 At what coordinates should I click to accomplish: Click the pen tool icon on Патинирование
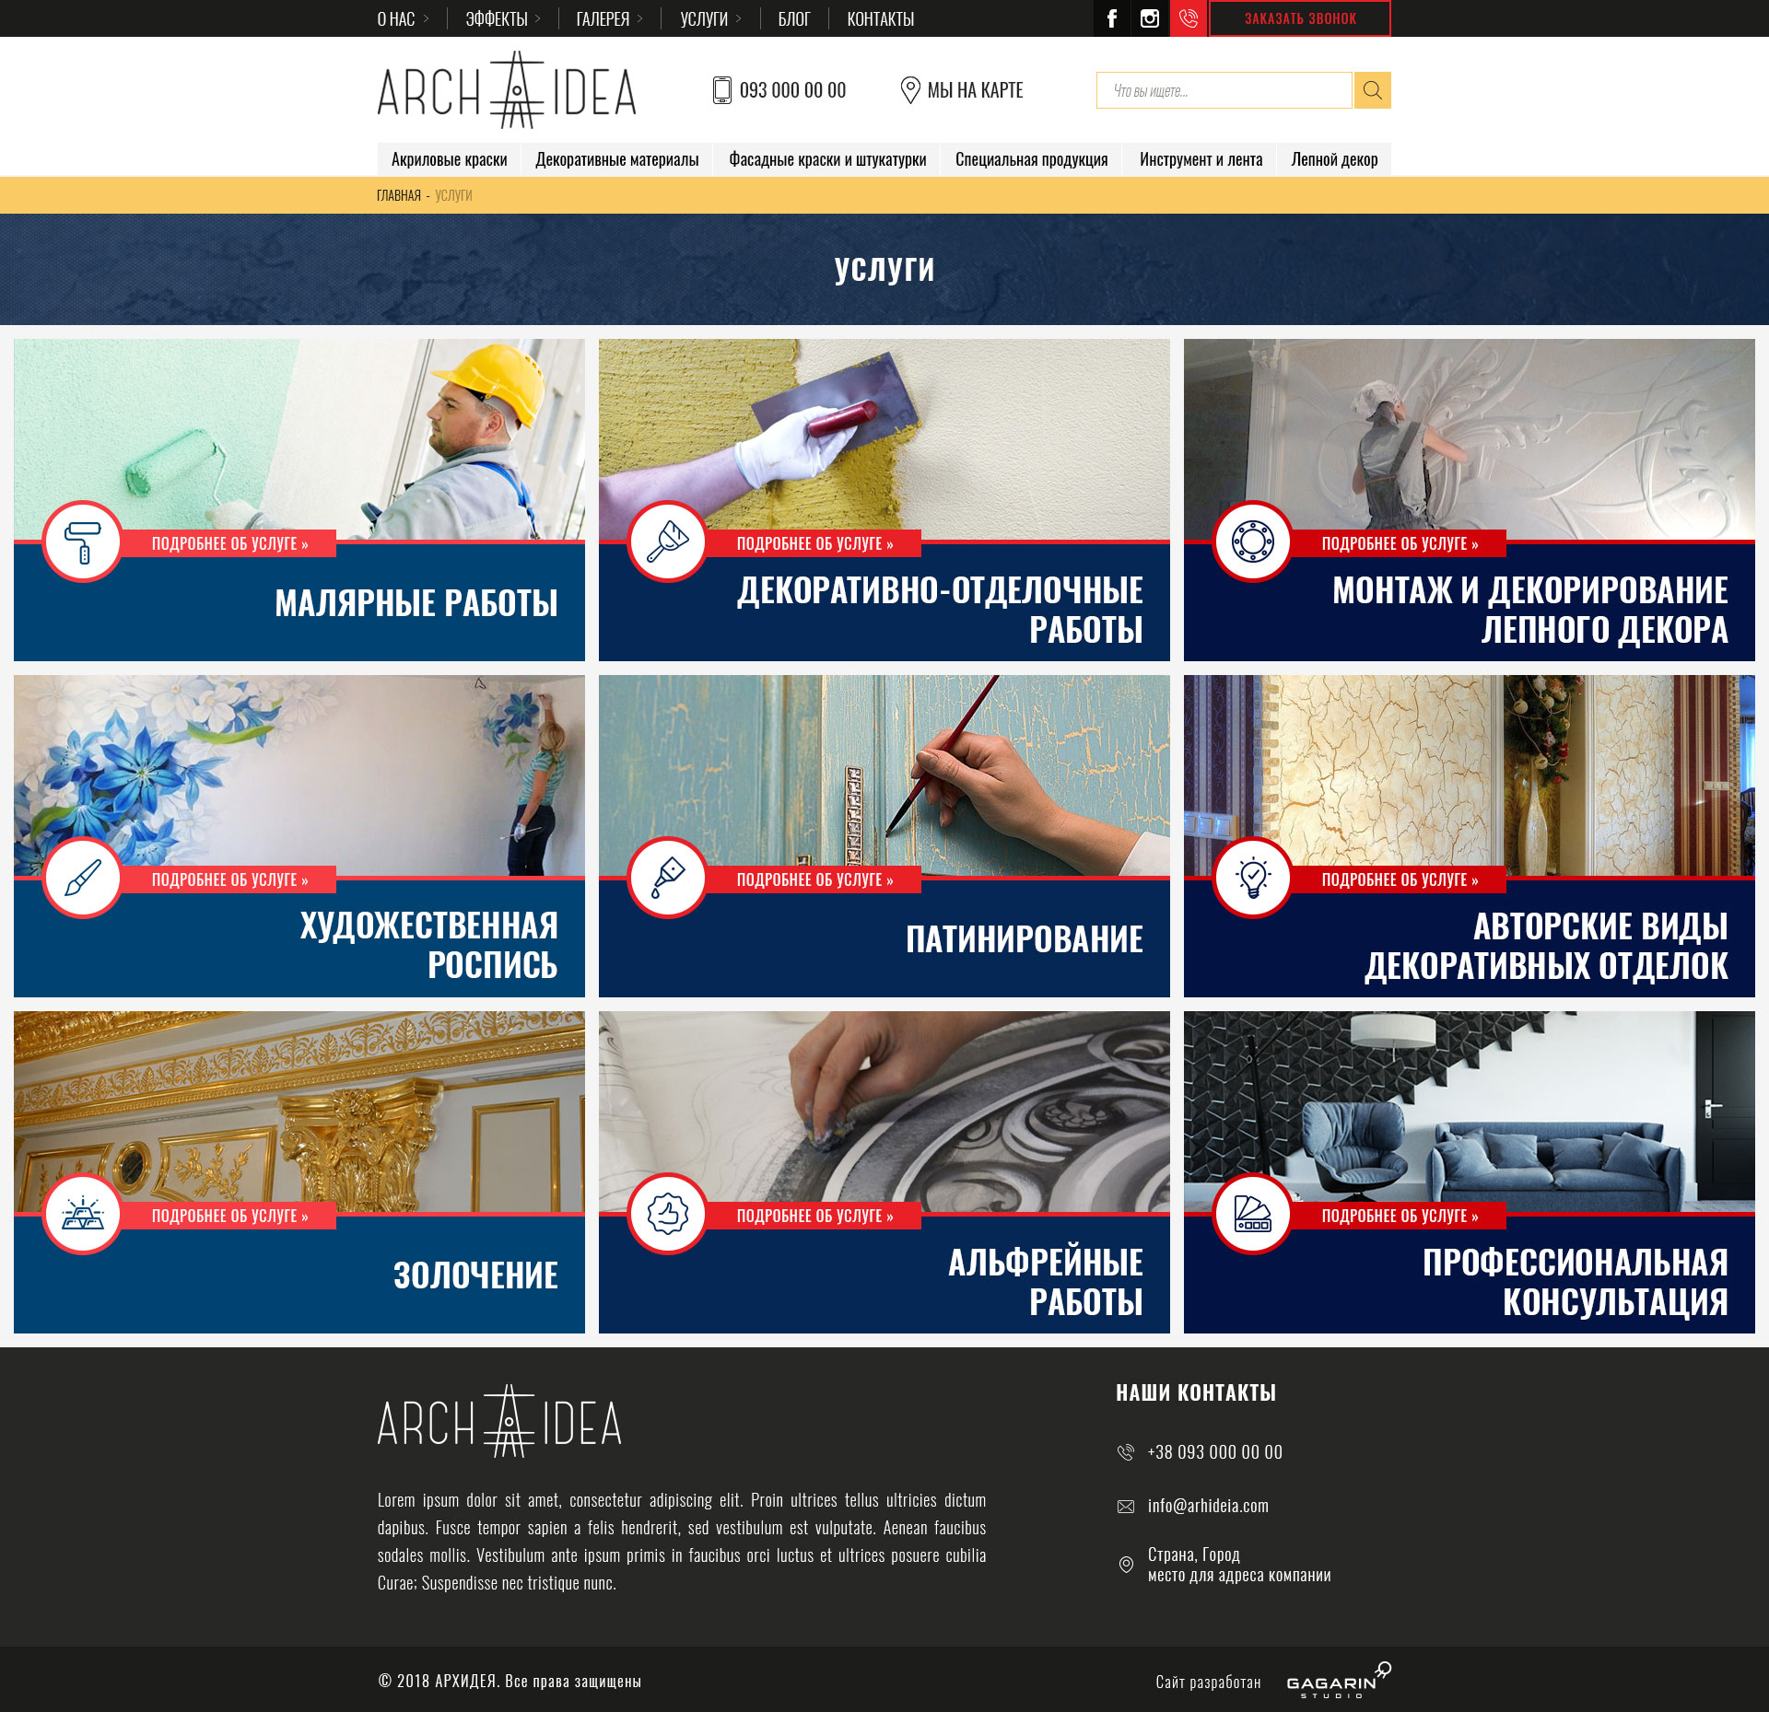[668, 878]
